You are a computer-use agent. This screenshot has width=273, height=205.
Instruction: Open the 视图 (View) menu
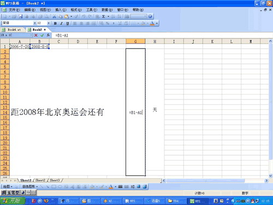(x=45, y=10)
